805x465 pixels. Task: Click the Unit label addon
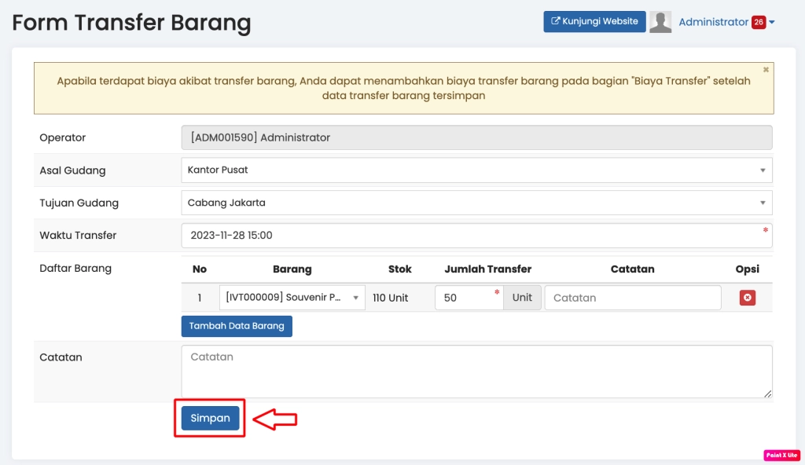(x=522, y=298)
